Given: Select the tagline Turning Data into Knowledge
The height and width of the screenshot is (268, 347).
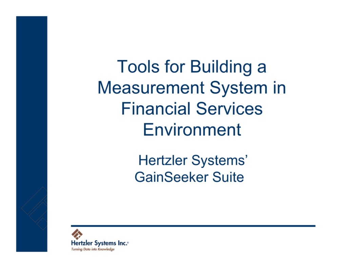Looking at the screenshot, I should coord(93,249).
